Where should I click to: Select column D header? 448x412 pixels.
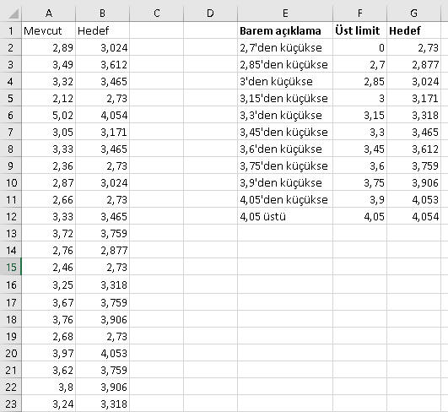(x=210, y=14)
